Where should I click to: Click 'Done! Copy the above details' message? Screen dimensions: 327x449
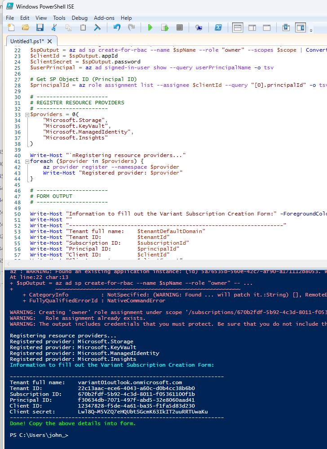pos(73,423)
